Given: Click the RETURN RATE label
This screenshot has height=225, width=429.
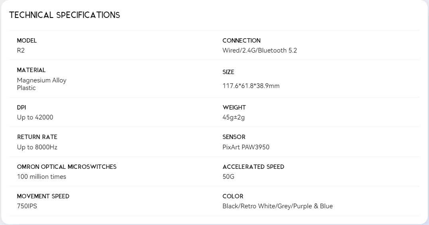Looking at the screenshot, I should tap(37, 137).
